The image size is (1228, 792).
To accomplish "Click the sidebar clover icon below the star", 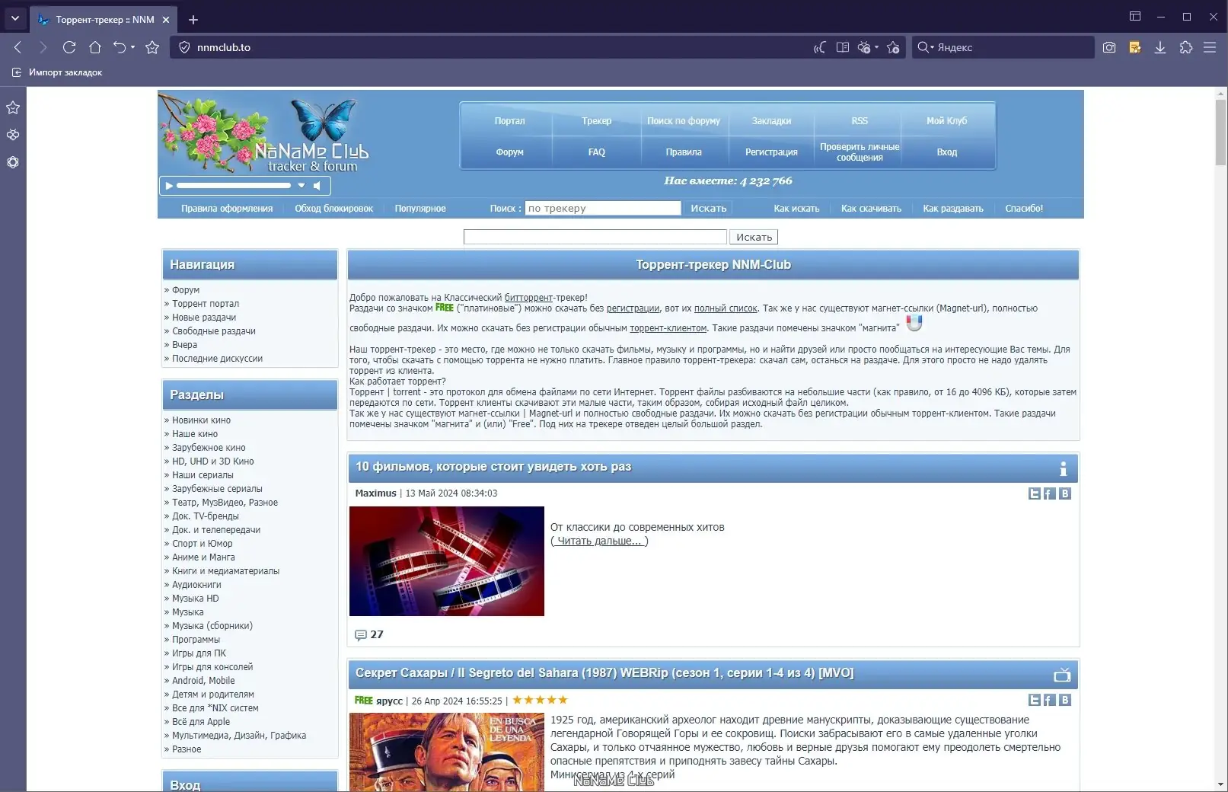I will [x=13, y=135].
